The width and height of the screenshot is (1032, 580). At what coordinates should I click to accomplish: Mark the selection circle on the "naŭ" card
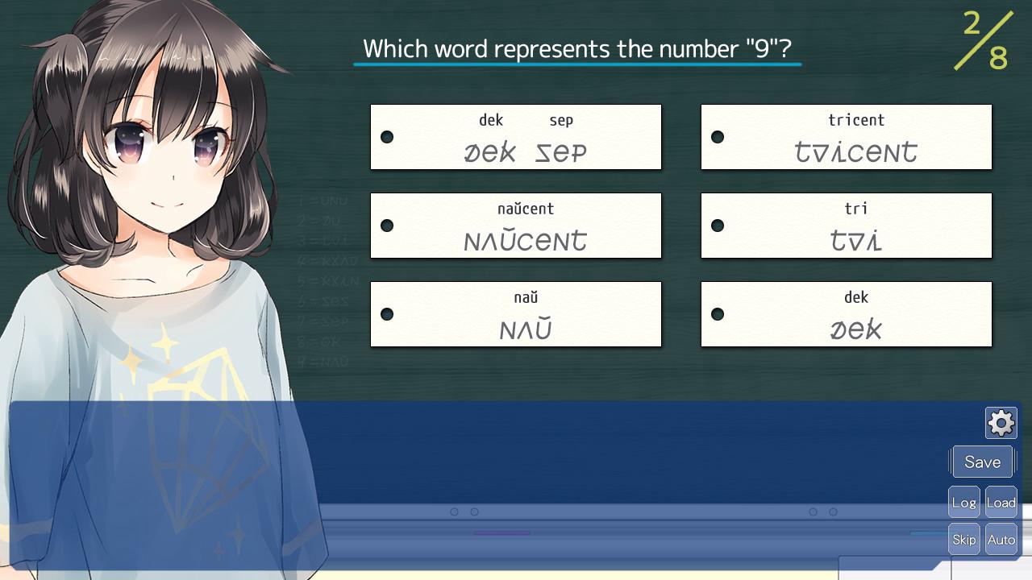387,313
